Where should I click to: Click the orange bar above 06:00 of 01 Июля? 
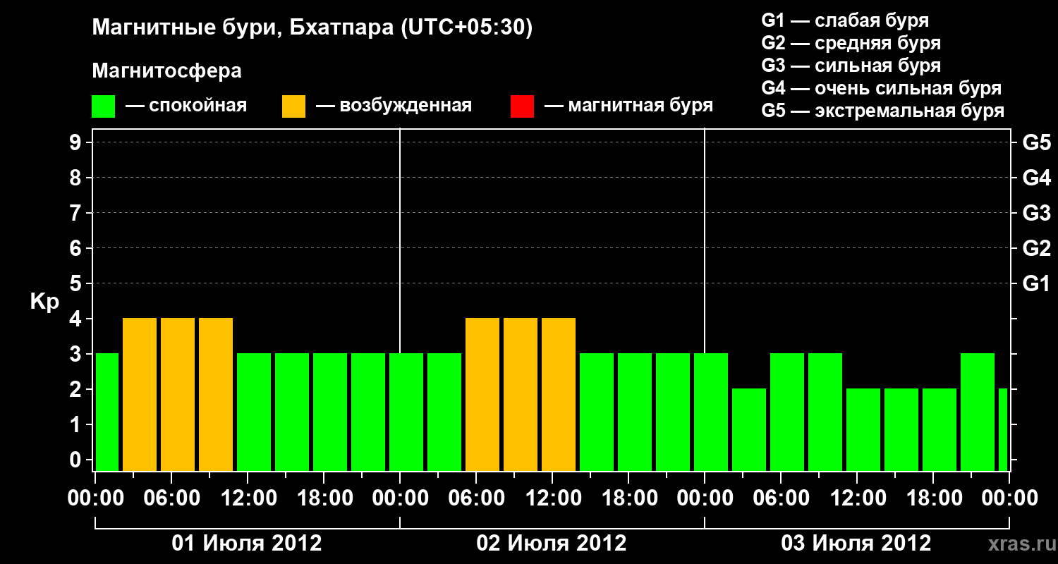pos(178,394)
